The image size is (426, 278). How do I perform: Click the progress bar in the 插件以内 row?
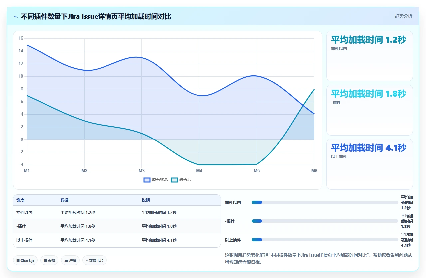[x=325, y=202]
